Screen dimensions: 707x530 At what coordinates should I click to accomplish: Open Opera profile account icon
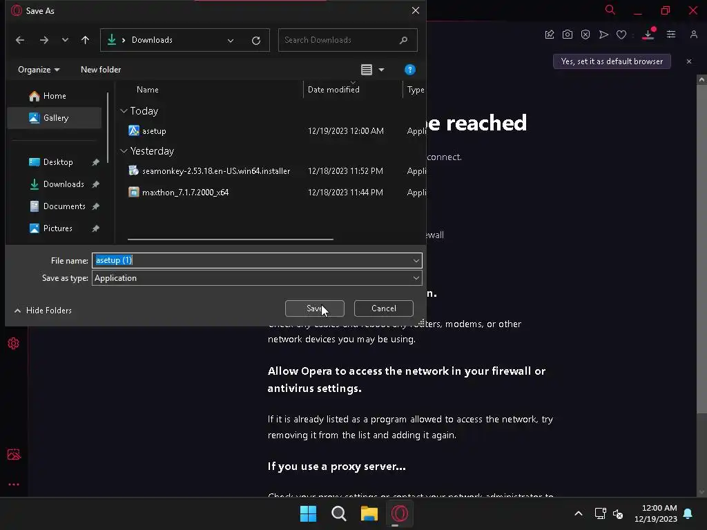pyautogui.click(x=693, y=35)
